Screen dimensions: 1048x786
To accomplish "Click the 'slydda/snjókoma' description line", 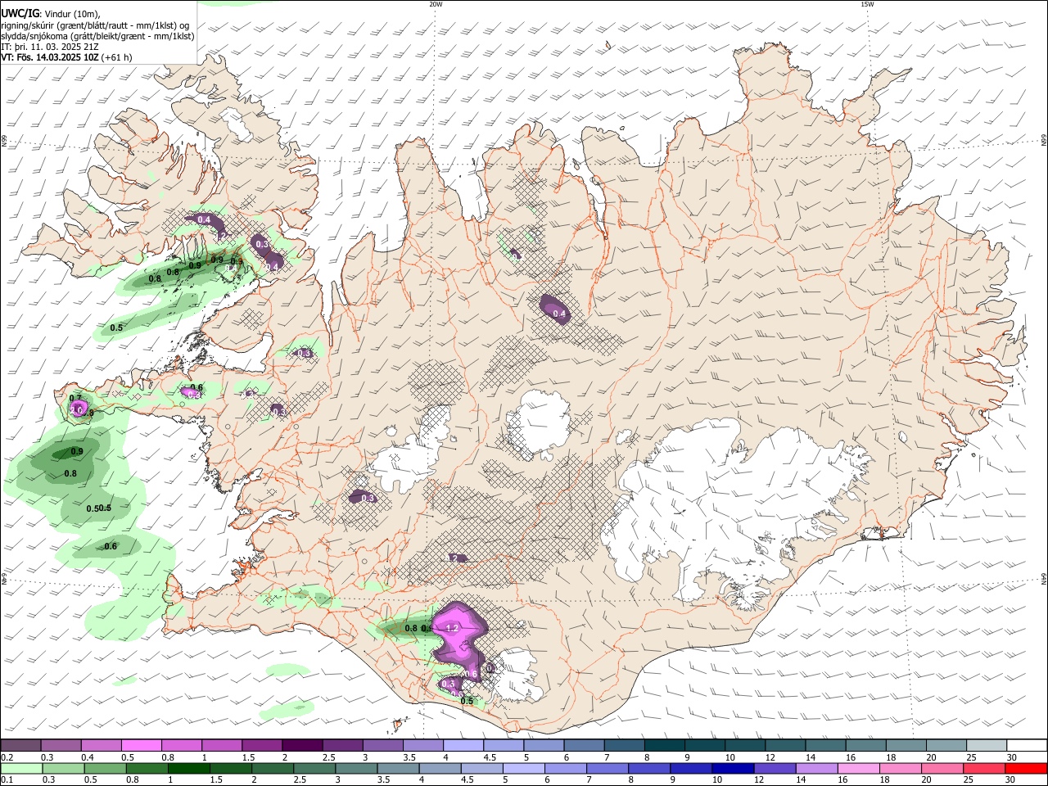I will tap(97, 36).
